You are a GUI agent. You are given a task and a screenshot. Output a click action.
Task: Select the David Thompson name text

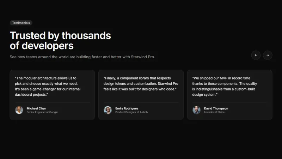pos(216,108)
